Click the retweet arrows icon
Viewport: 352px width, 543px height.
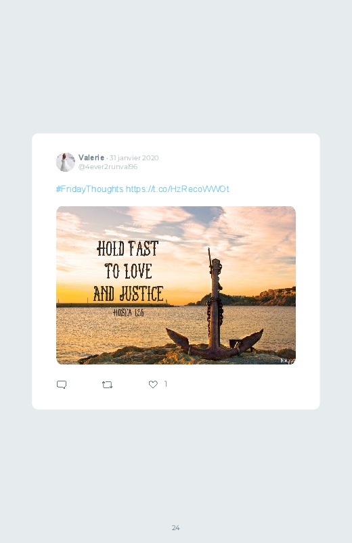[107, 384]
